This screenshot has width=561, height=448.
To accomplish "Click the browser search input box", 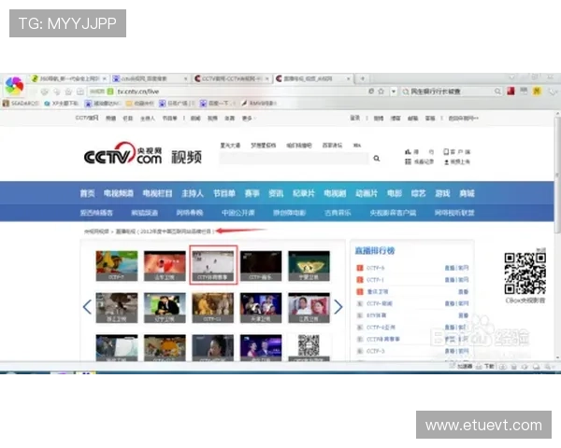I will [451, 91].
